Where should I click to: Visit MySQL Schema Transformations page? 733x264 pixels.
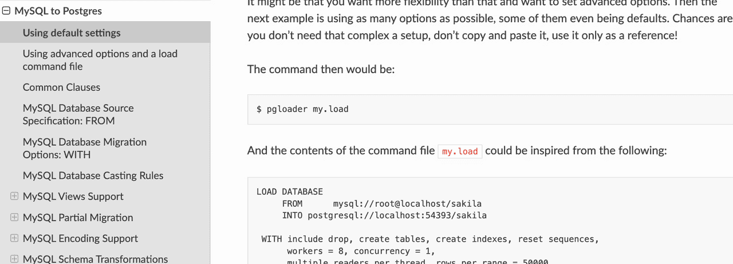tap(95, 259)
